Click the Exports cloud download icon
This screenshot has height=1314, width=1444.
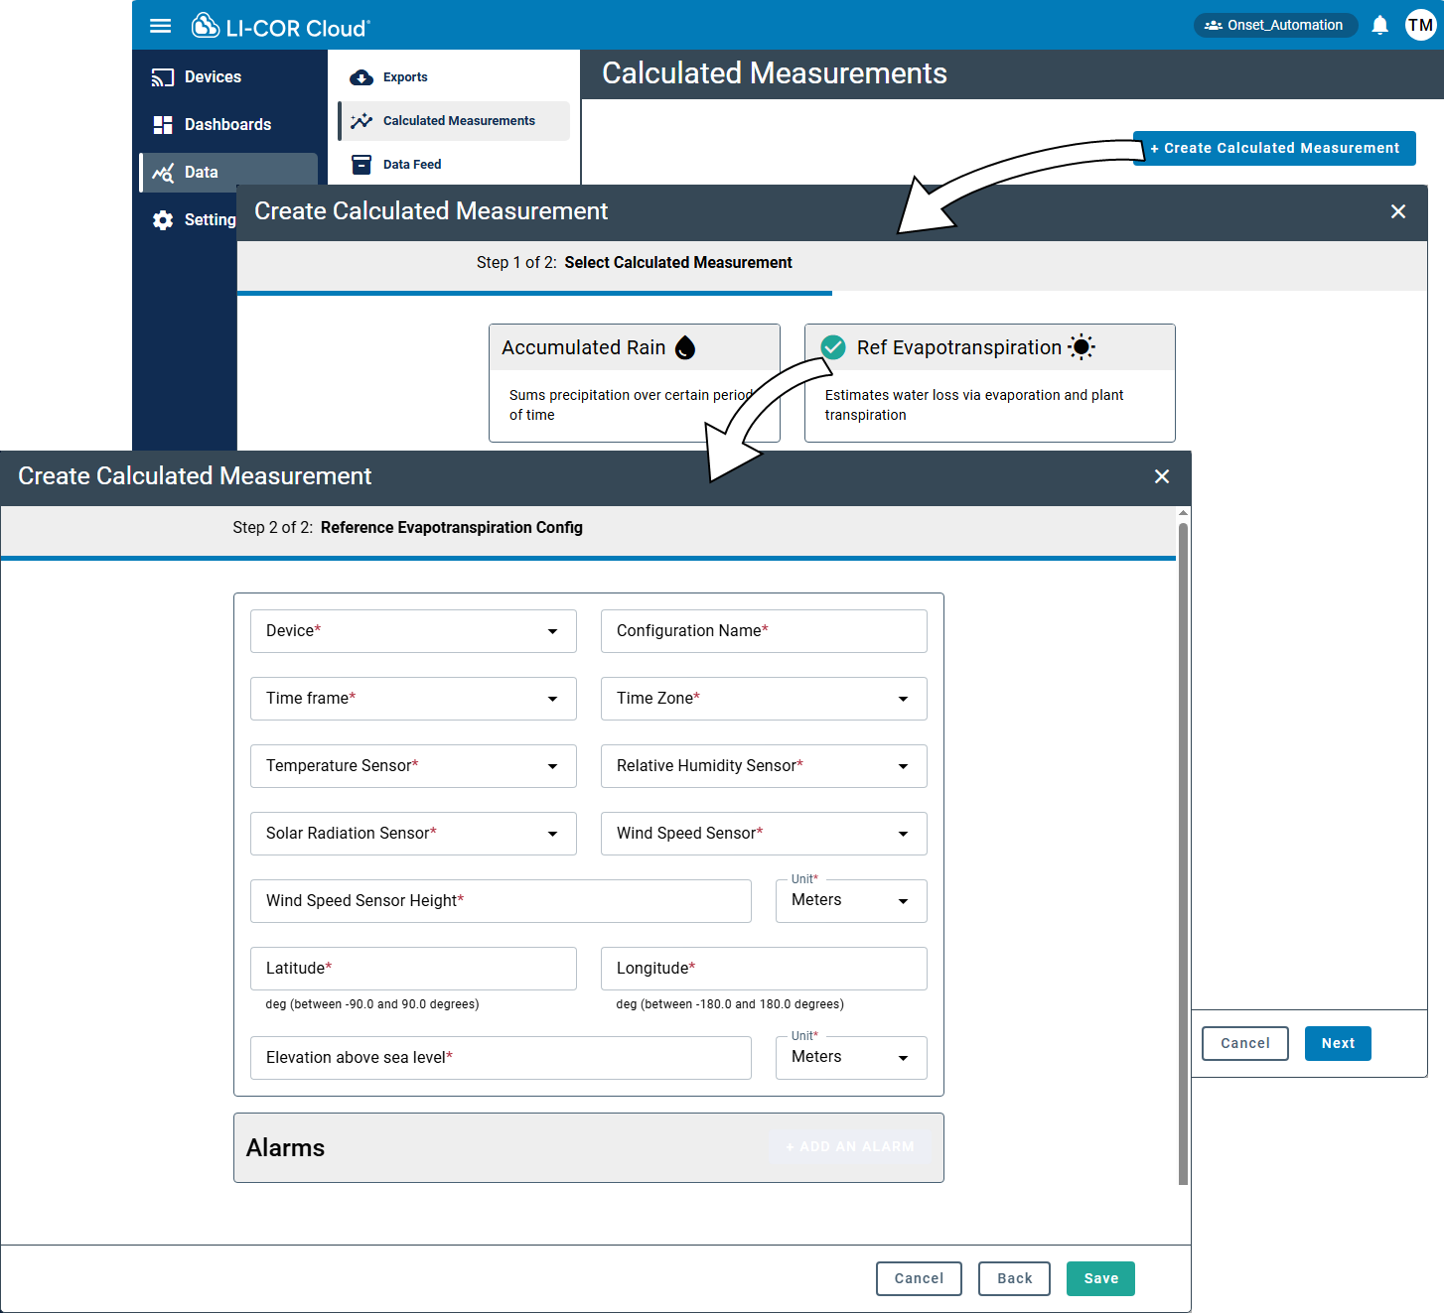(361, 77)
